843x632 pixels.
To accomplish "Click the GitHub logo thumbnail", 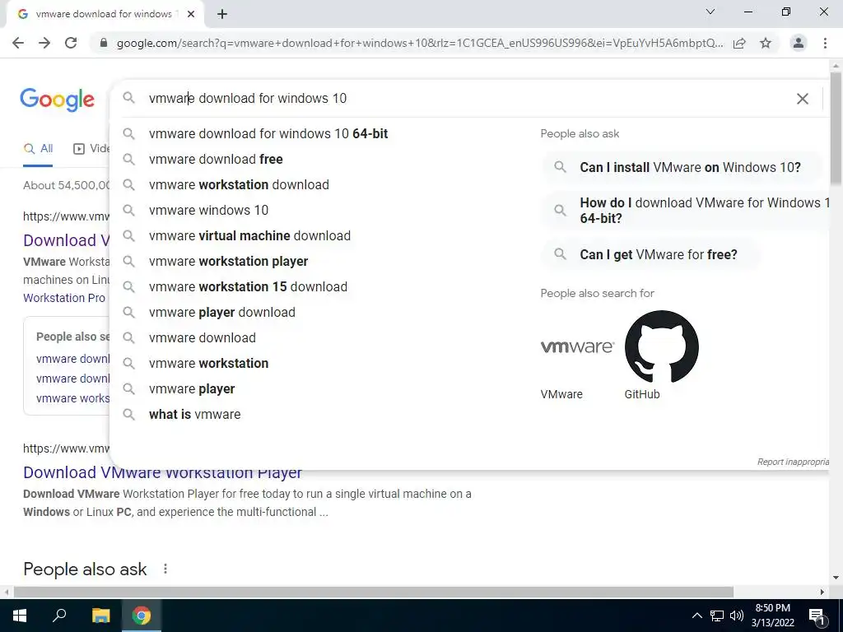I will (x=661, y=346).
